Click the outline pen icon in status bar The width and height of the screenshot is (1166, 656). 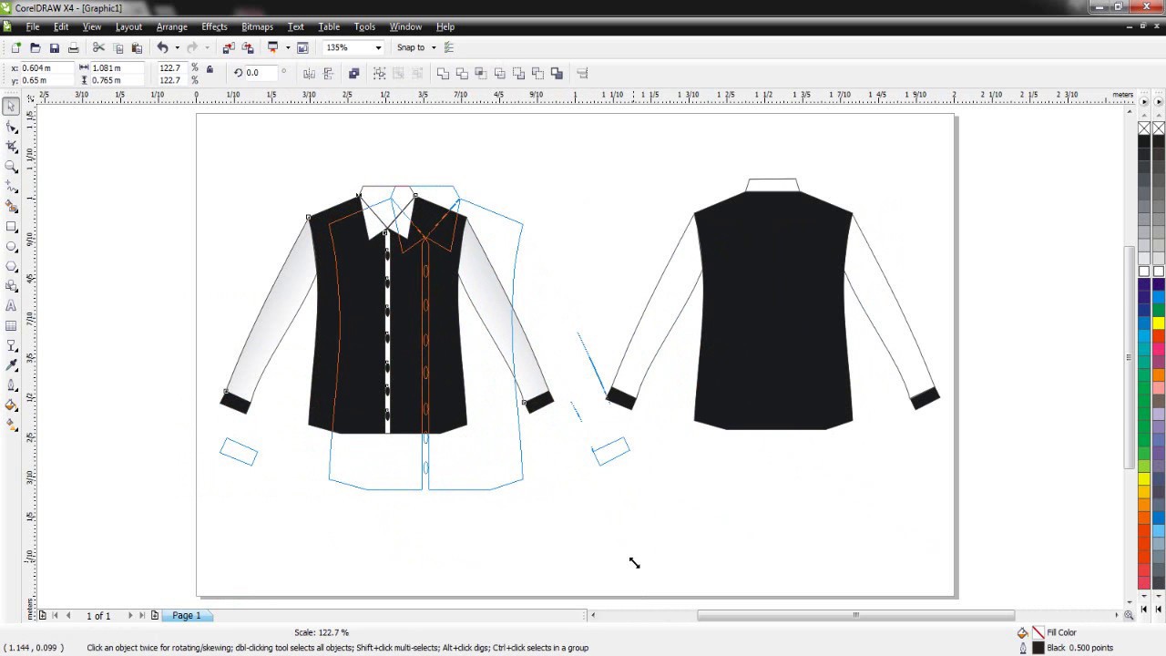pyautogui.click(x=1023, y=648)
